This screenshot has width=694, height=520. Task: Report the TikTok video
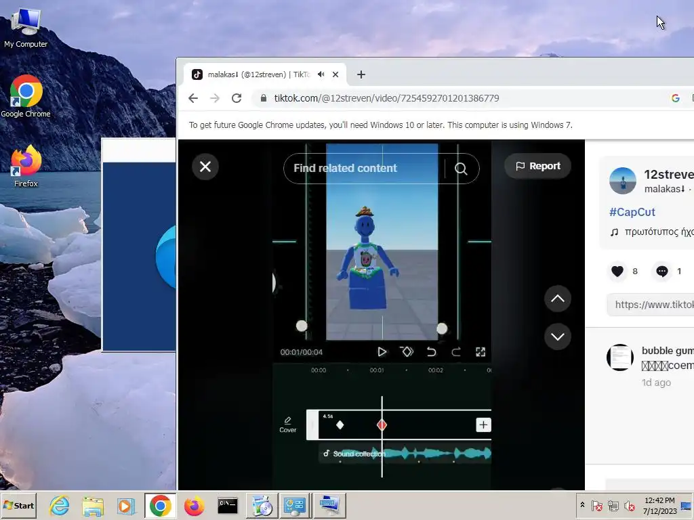537,166
